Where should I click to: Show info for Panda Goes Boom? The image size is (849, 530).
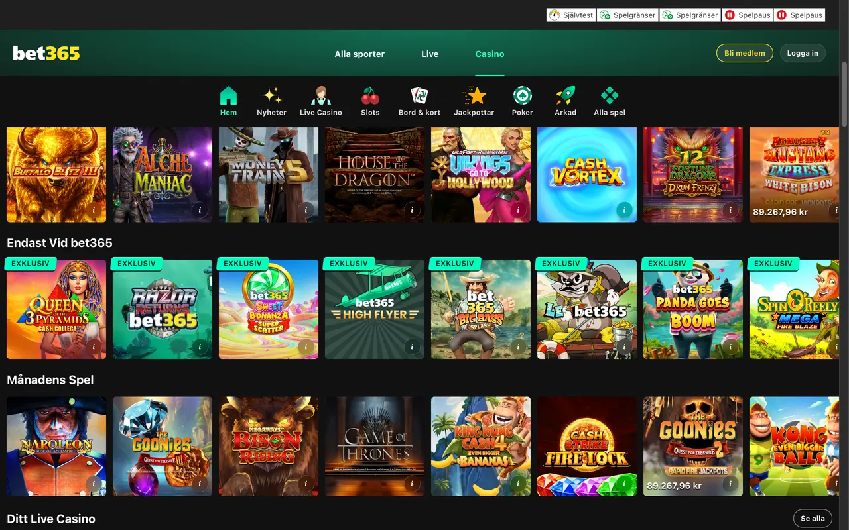731,346
